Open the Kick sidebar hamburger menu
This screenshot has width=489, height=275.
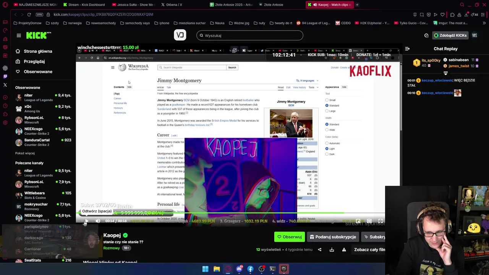coord(19,36)
